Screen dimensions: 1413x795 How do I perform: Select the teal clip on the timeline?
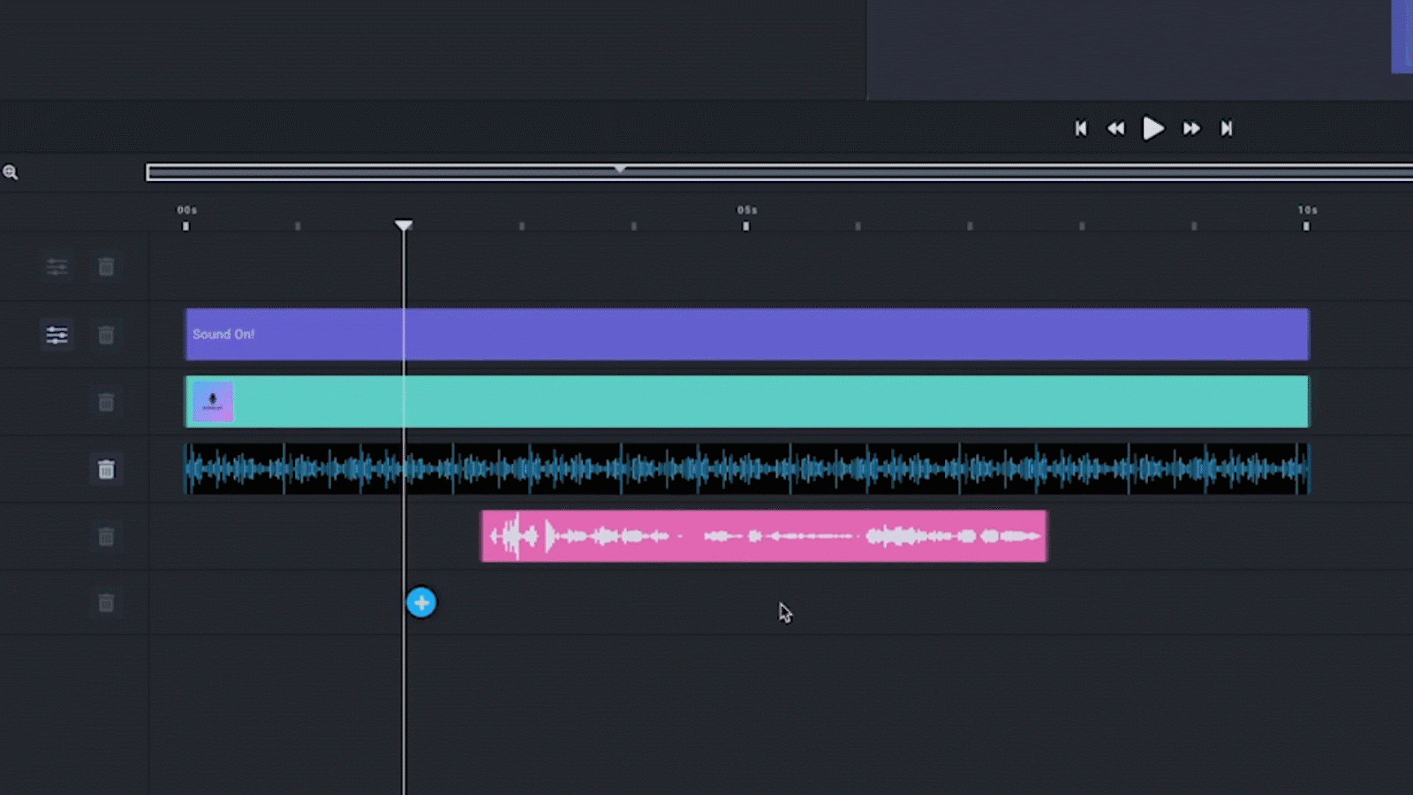click(x=747, y=402)
